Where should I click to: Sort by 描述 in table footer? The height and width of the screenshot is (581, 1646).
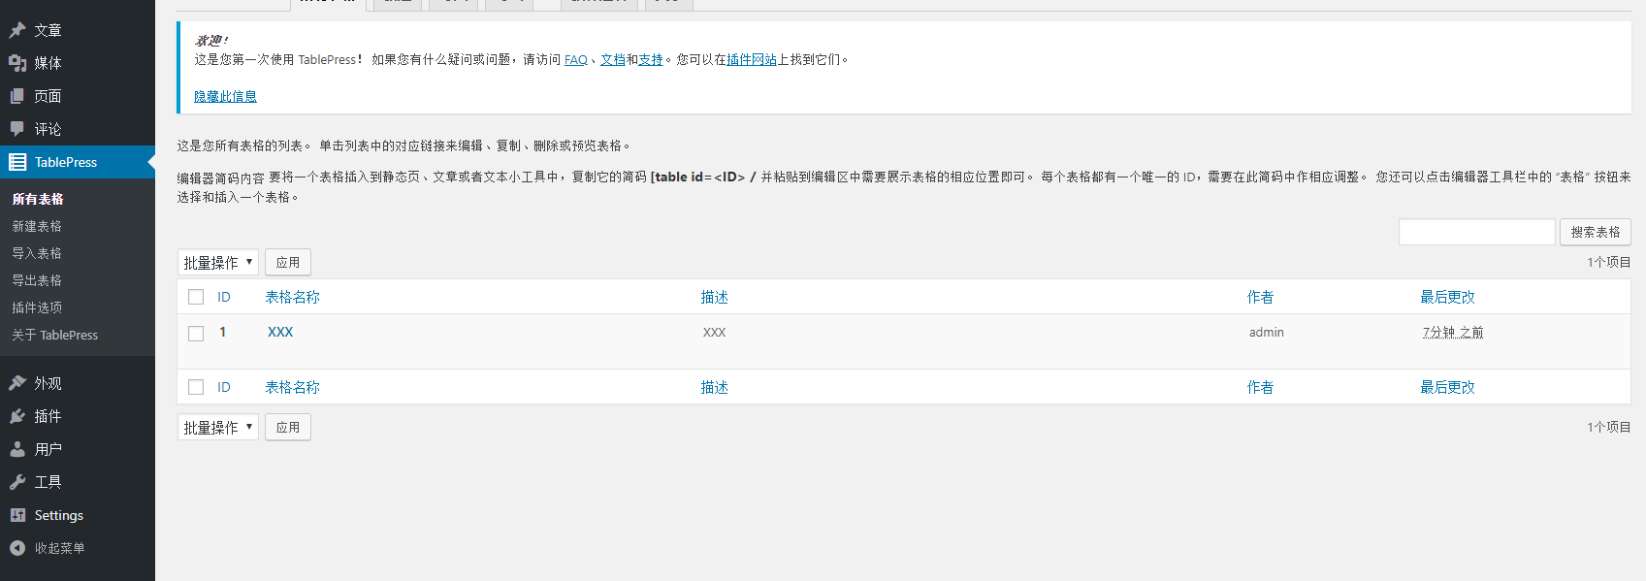715,387
